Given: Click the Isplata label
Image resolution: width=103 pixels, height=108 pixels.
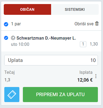Looking at the screenshot, I should (x=86, y=72).
